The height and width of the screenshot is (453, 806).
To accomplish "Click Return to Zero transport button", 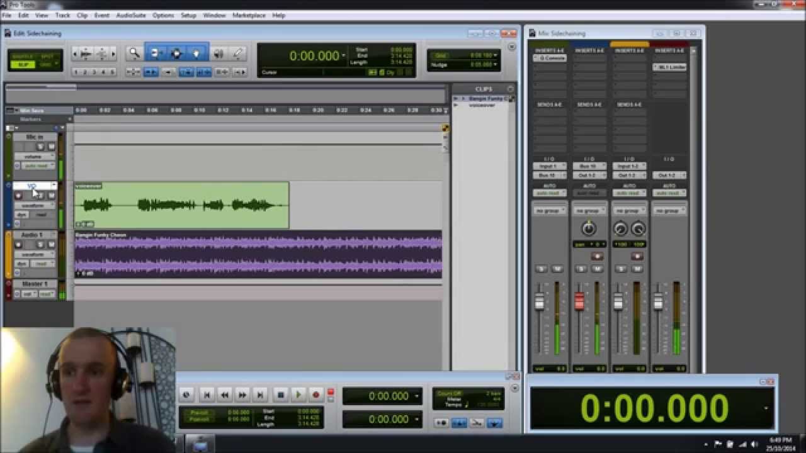I will pos(207,395).
